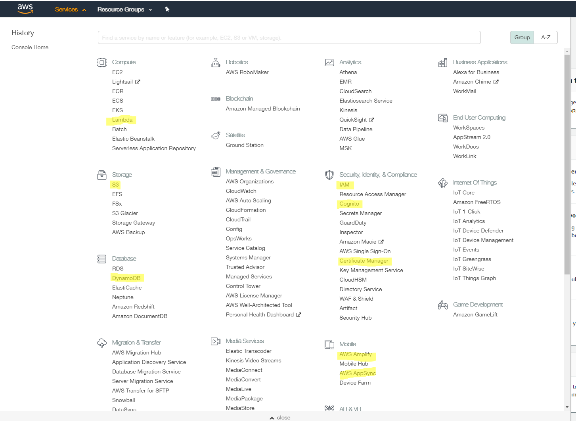The width and height of the screenshot is (576, 421).
Task: Click external link icon next to Lightsail
Action: tap(138, 82)
